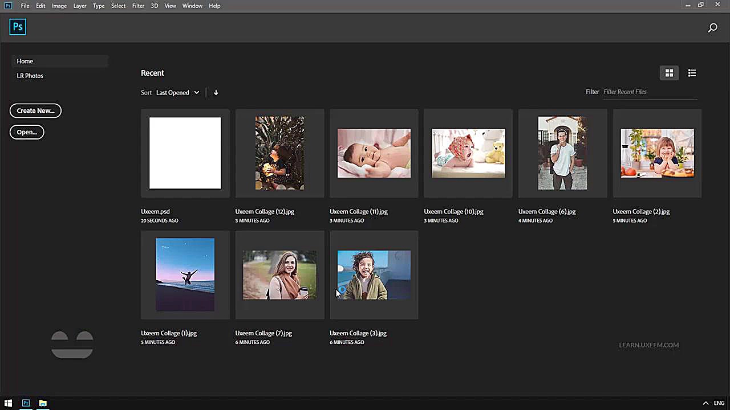This screenshot has height=410, width=730.
Task: Open File Explorer from the taskbar
Action: (x=43, y=403)
